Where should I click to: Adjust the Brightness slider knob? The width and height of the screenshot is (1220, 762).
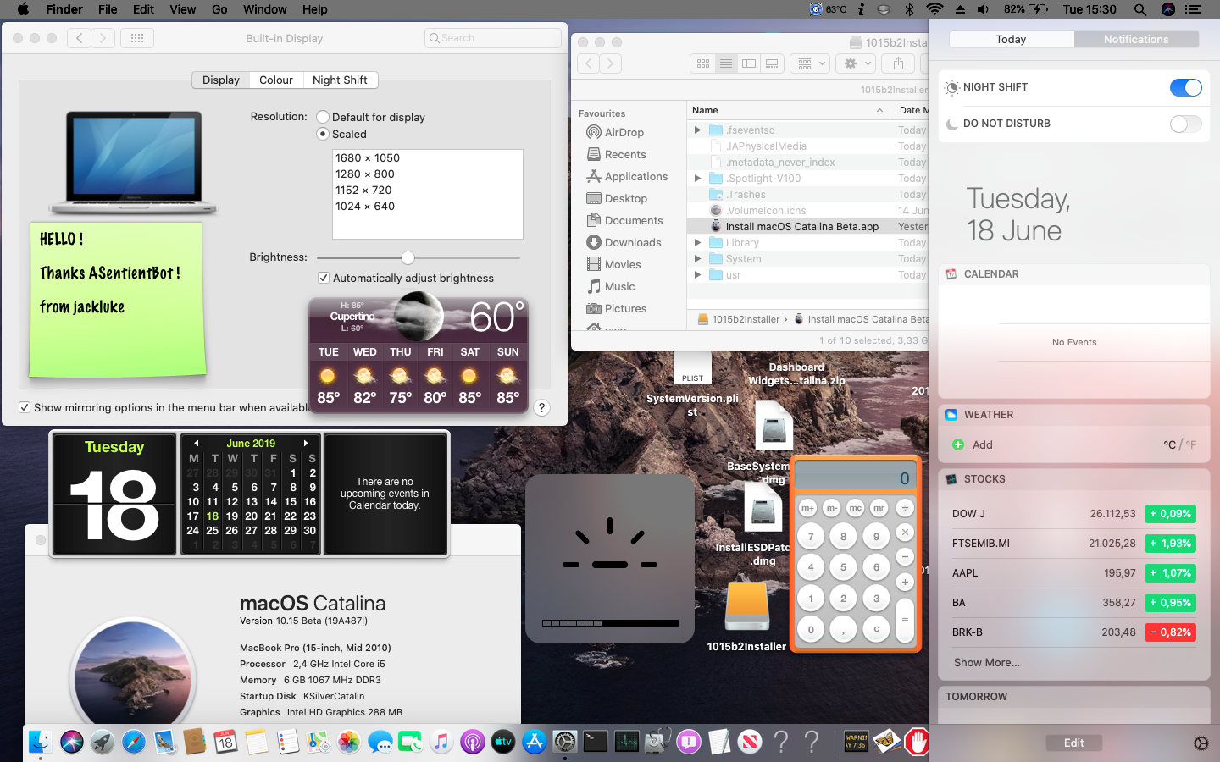pyautogui.click(x=408, y=257)
